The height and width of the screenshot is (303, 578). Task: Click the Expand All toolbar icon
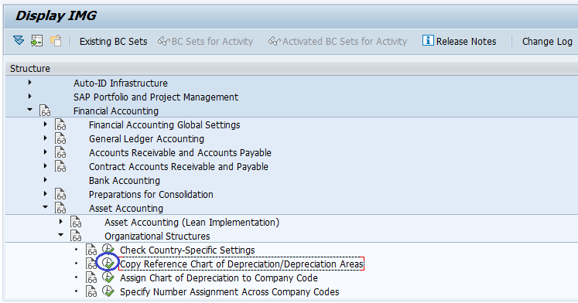[x=19, y=40]
